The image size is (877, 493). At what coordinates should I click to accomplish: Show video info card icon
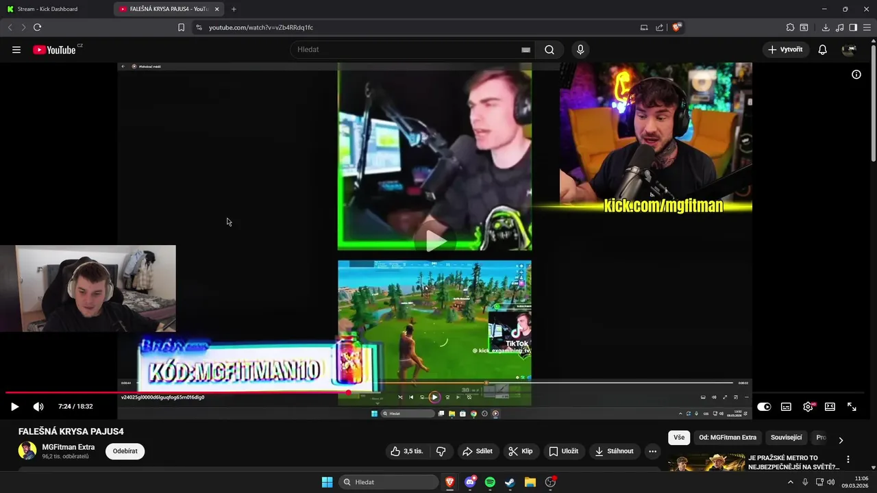click(856, 75)
